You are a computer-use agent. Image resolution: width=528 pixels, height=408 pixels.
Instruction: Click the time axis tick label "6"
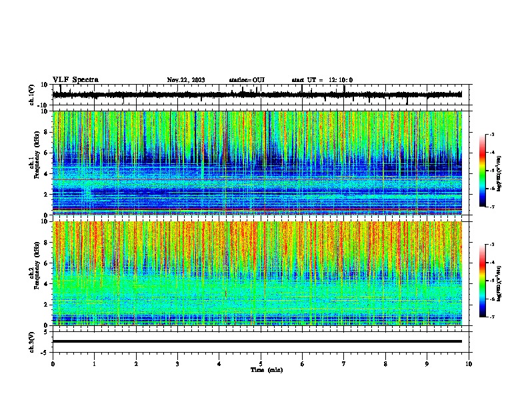tap(303, 364)
